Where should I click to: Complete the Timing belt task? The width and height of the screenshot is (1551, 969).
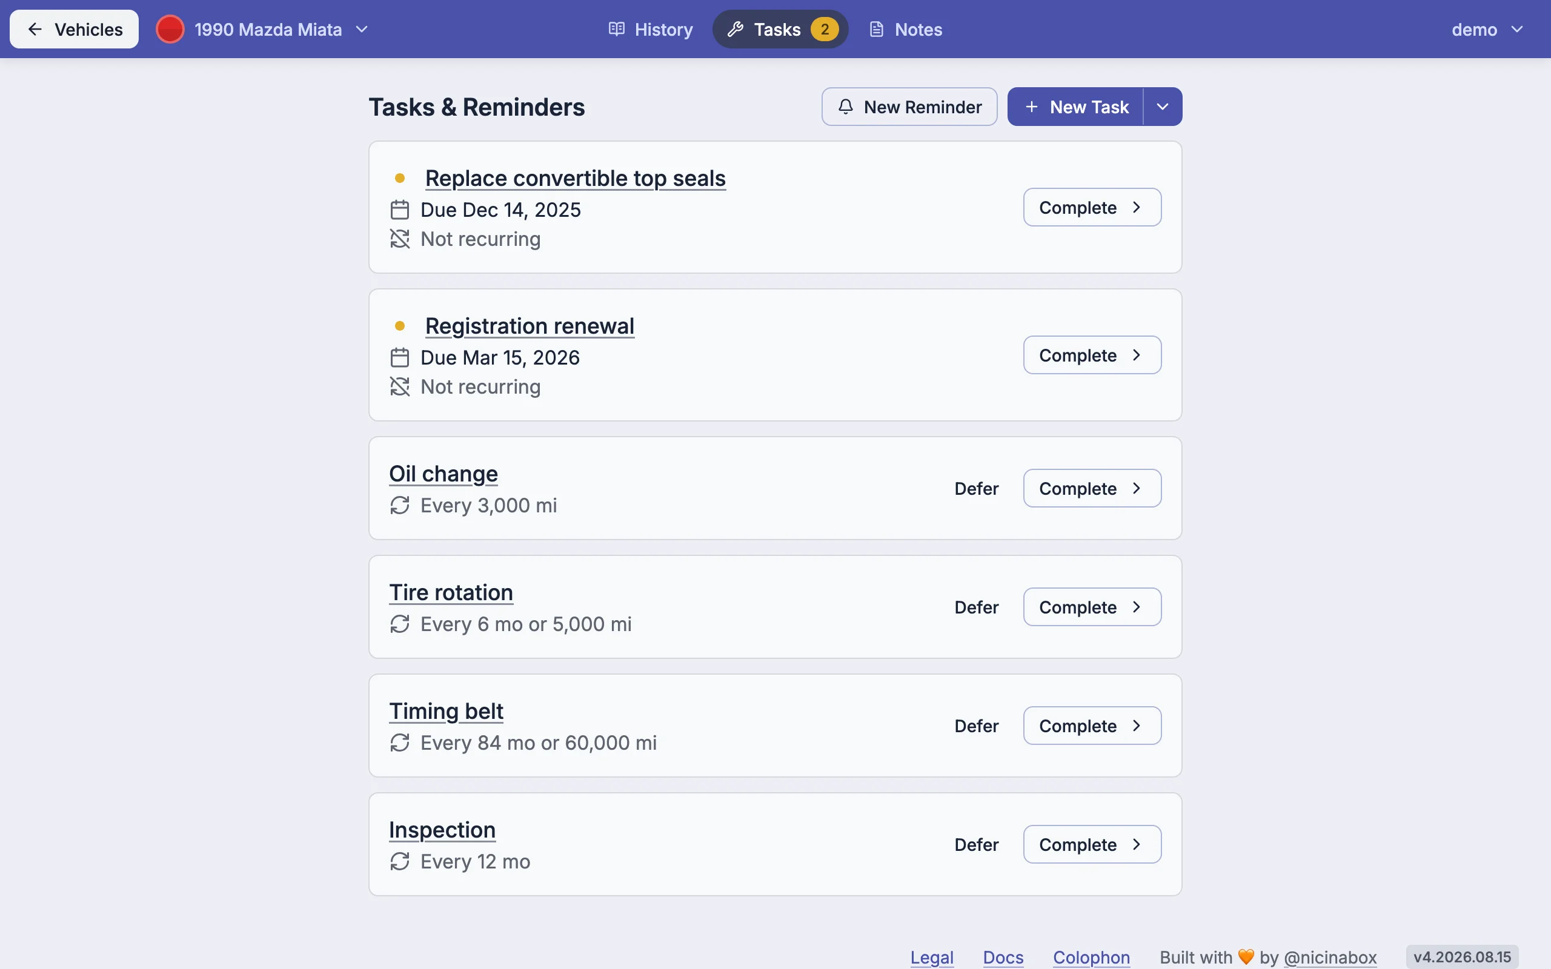click(1092, 726)
